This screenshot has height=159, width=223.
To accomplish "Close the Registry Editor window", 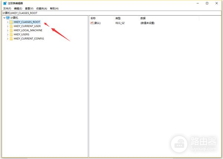I will [217, 3].
